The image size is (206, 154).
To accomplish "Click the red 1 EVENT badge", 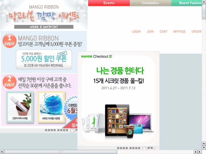I will [x=9, y=41].
